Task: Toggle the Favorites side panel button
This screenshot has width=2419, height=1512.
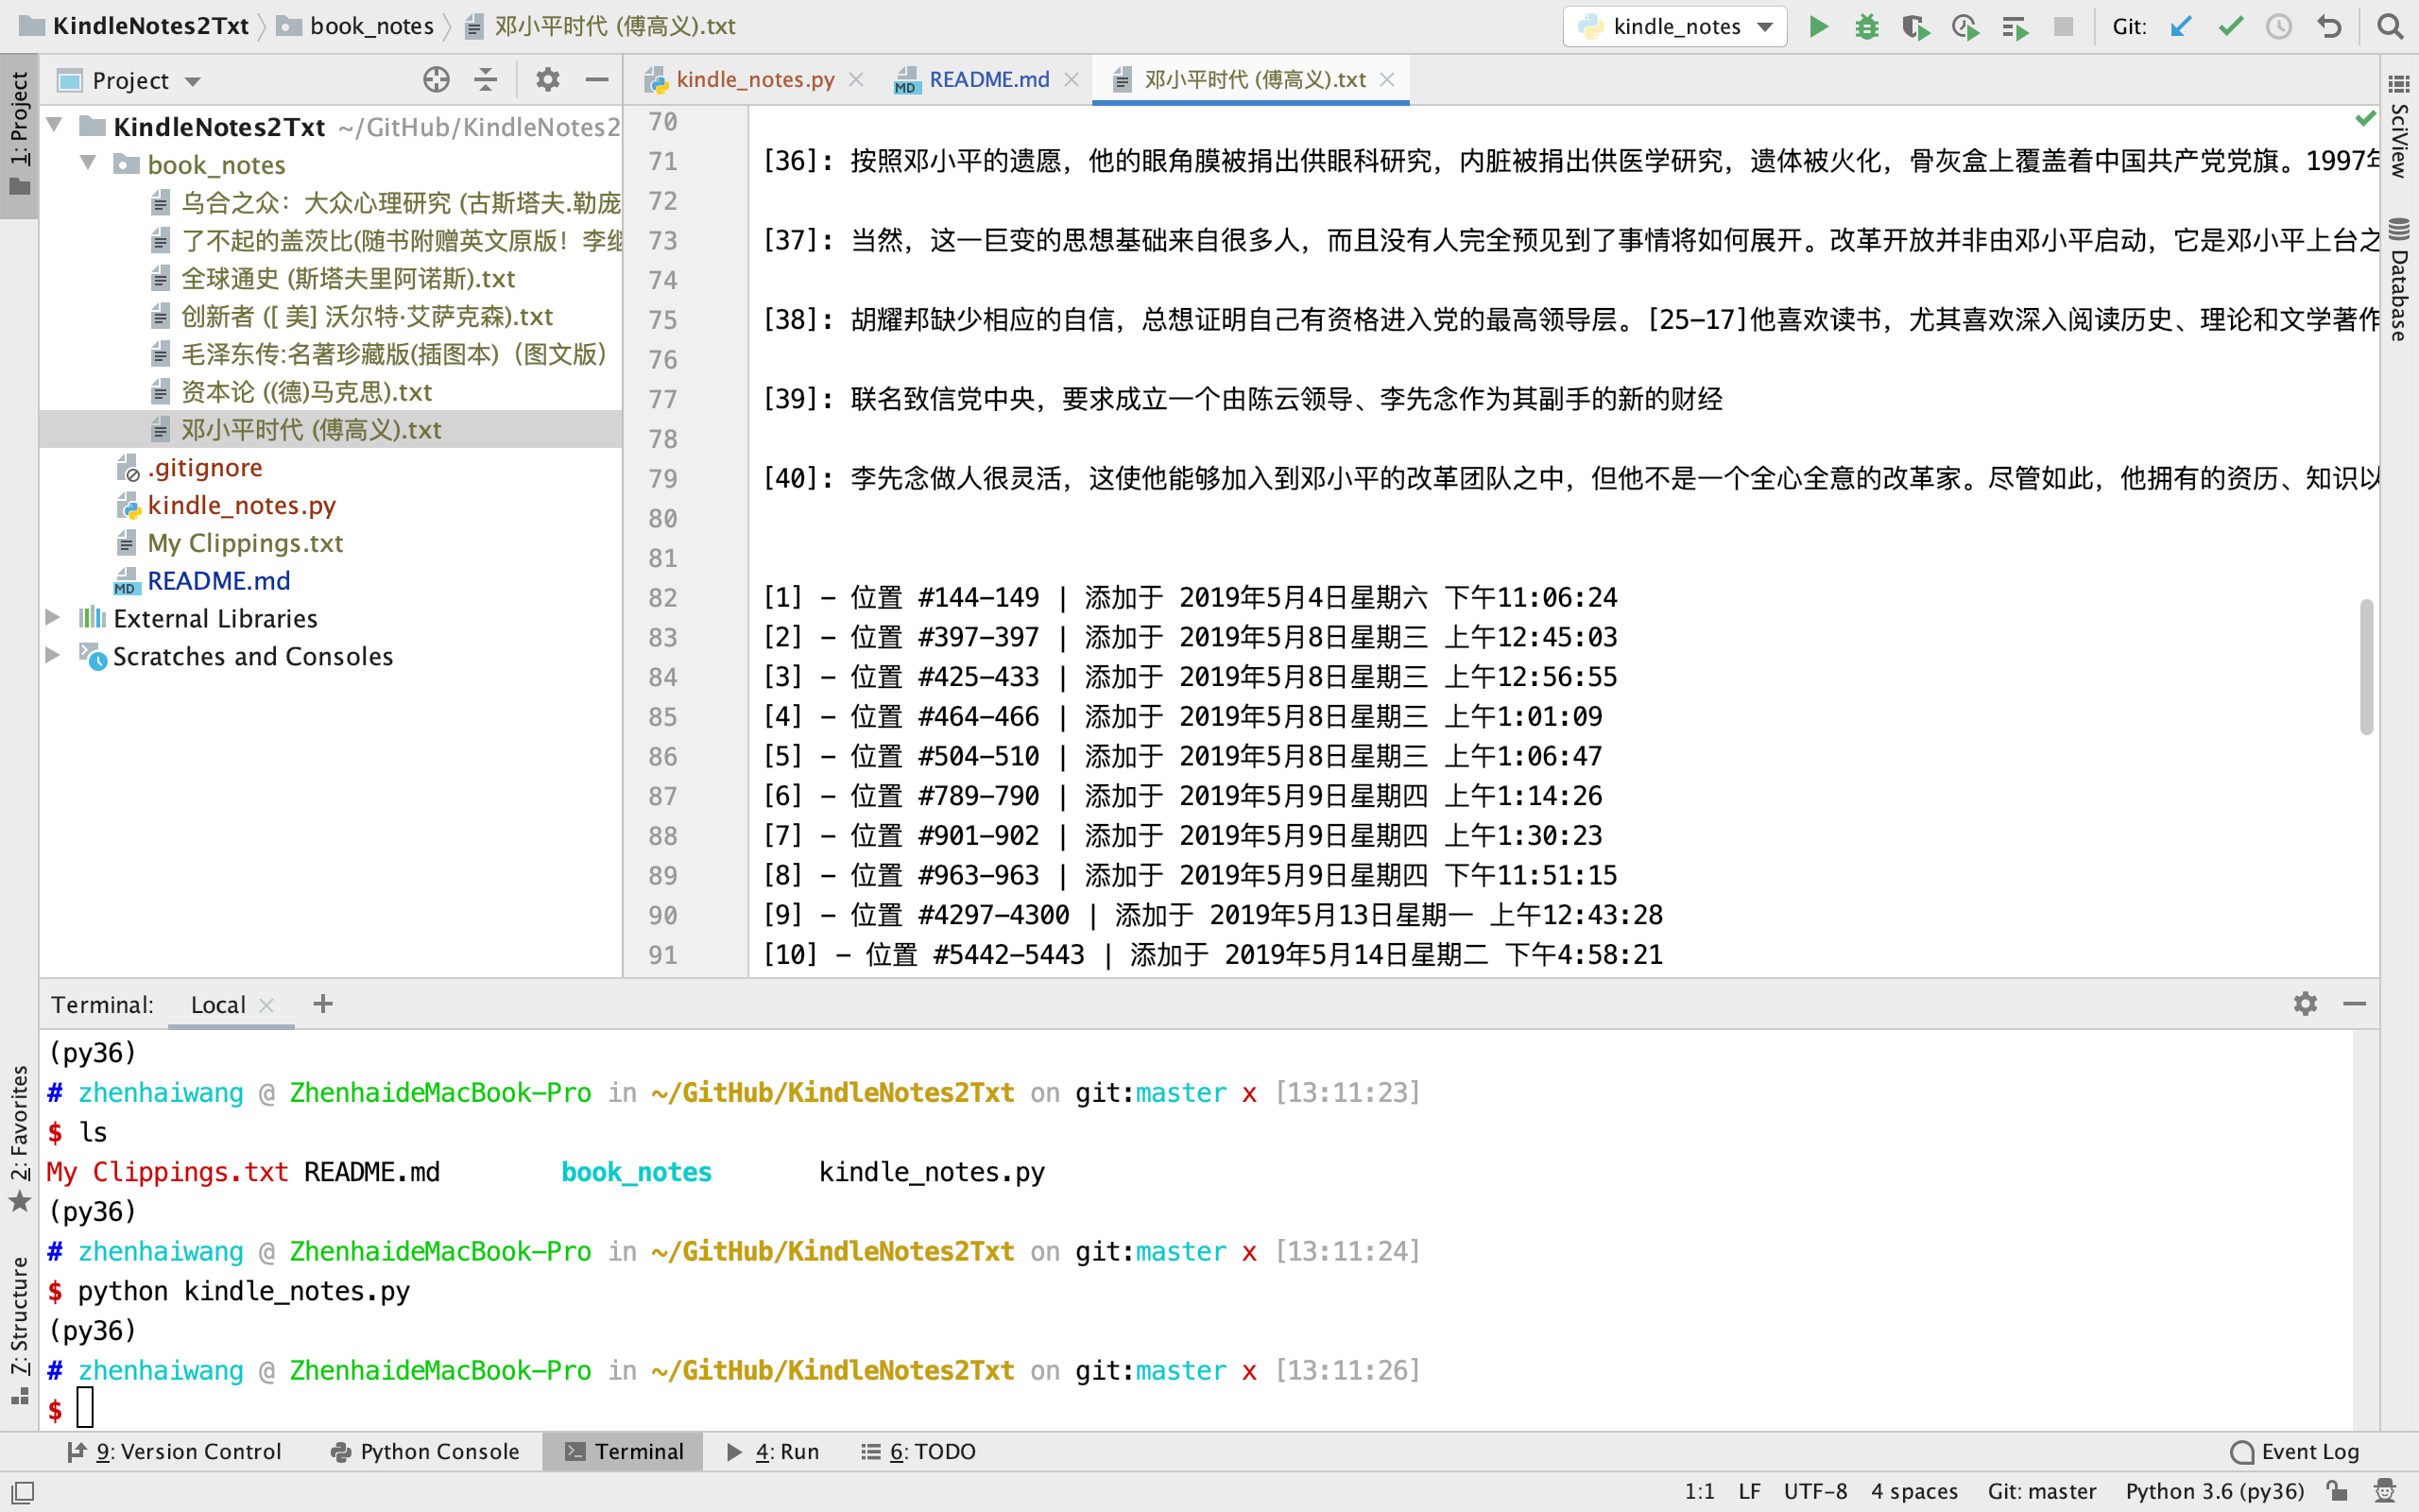Action: (19, 1138)
